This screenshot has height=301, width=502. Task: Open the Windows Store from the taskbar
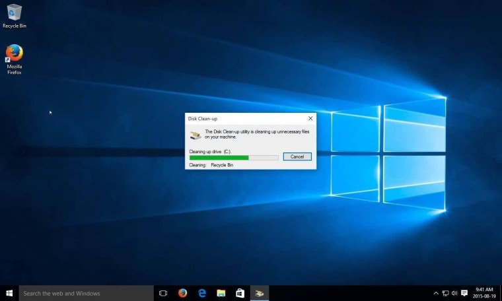pyautogui.click(x=240, y=293)
